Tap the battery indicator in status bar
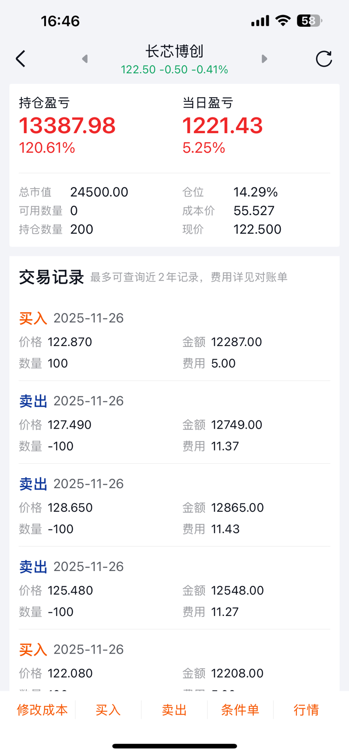 pos(309,21)
